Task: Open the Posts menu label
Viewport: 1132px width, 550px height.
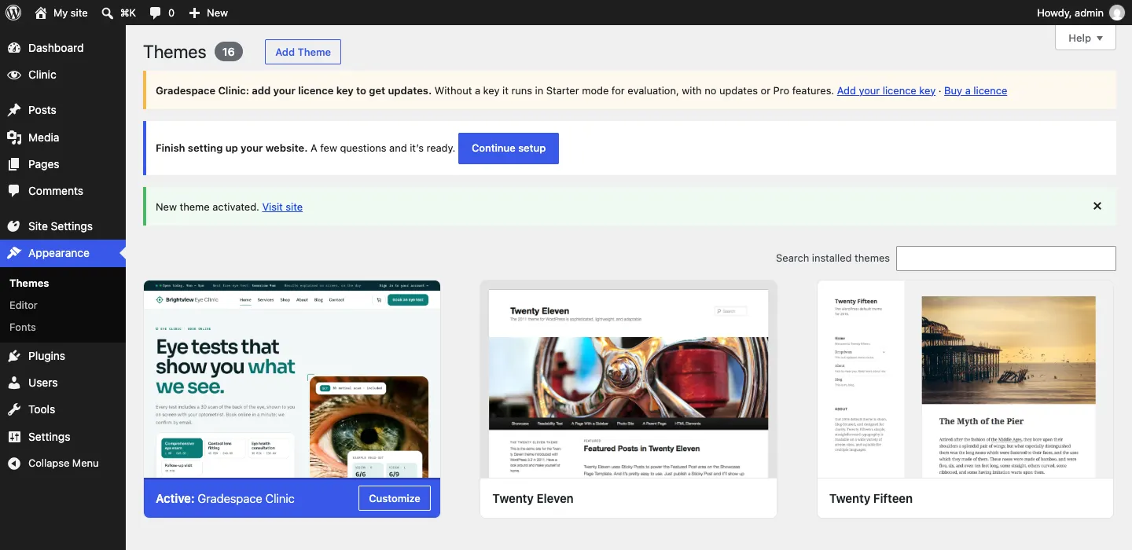Action: click(x=42, y=110)
